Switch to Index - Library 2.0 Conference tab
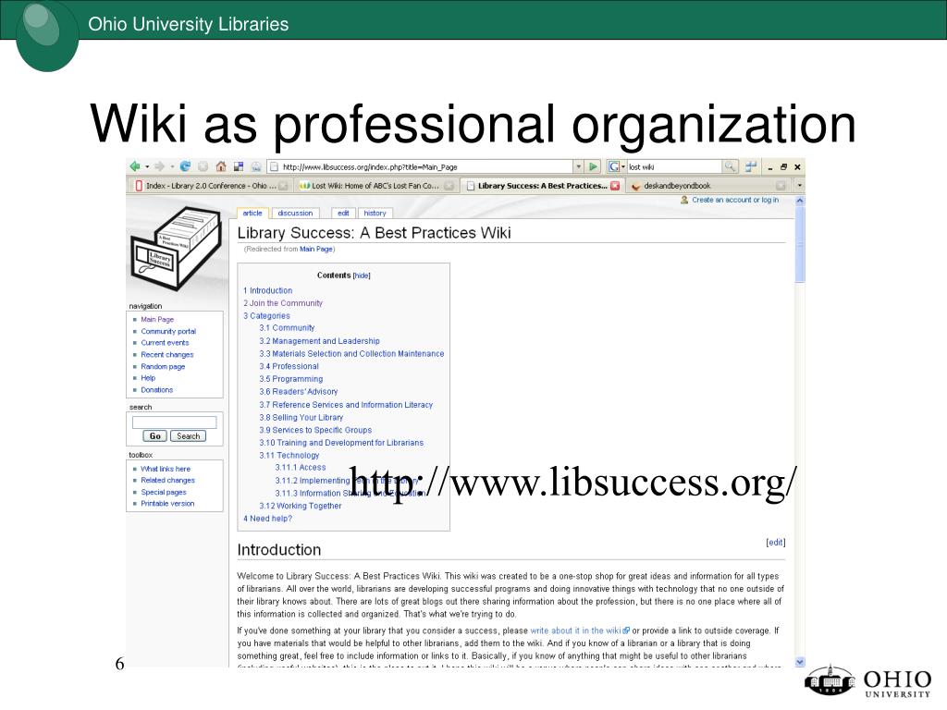 click(x=210, y=186)
